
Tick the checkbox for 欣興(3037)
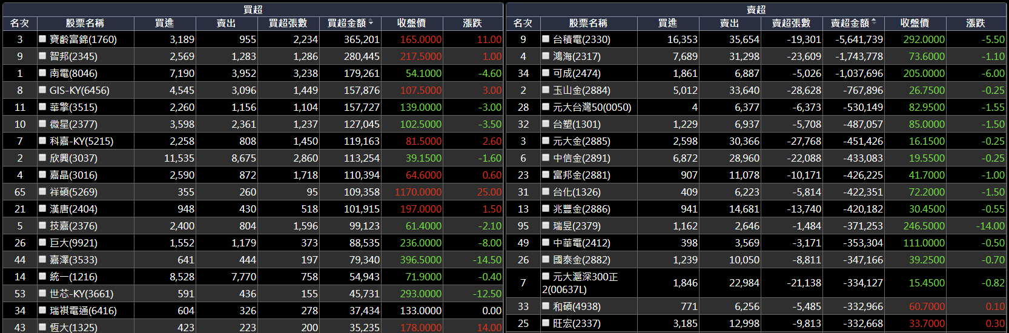[42, 157]
